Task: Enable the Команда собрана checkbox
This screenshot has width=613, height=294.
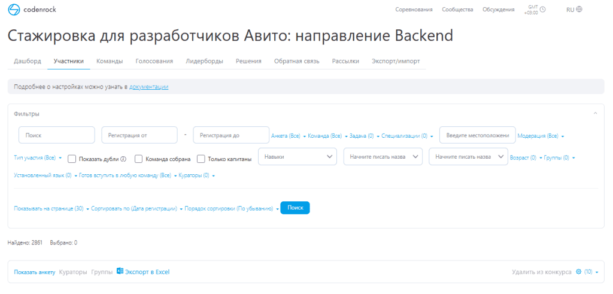Action: click(138, 159)
